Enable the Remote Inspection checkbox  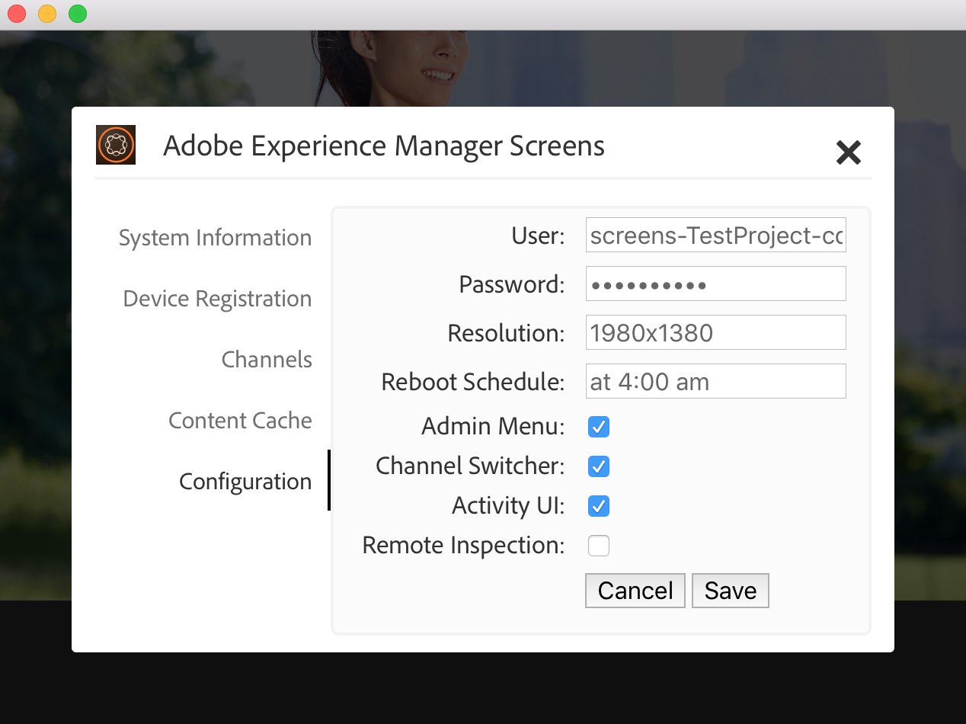(x=599, y=546)
